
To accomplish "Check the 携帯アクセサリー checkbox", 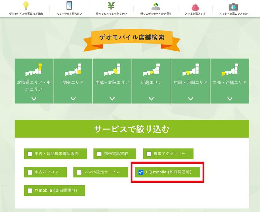I will pyautogui.click(x=149, y=154).
